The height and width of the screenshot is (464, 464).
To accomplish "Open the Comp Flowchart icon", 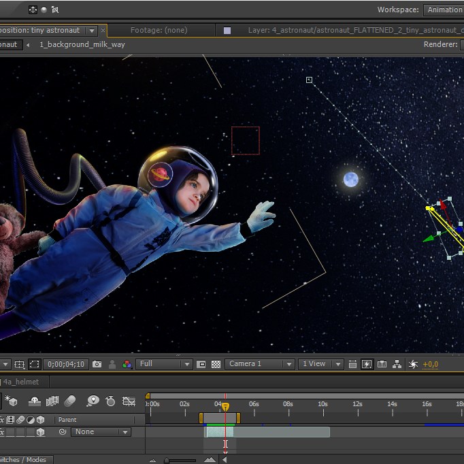I will (x=397, y=365).
